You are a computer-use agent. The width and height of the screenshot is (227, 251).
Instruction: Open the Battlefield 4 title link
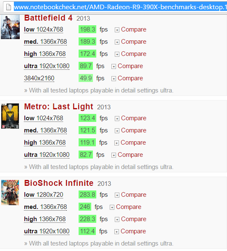[x=48, y=18]
